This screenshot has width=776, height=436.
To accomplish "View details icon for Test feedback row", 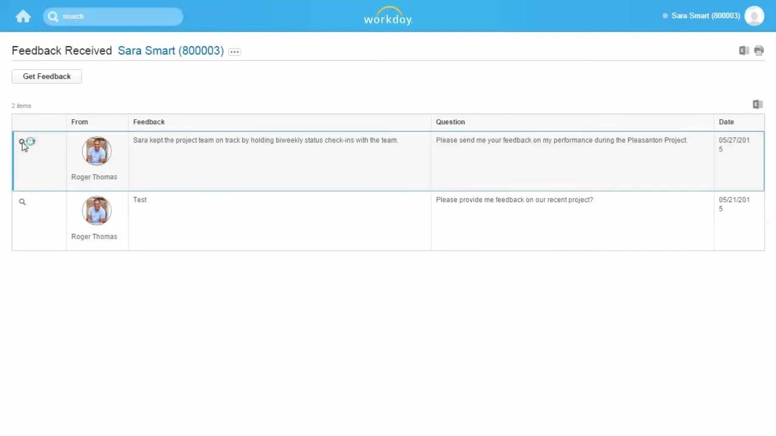I will (x=22, y=202).
